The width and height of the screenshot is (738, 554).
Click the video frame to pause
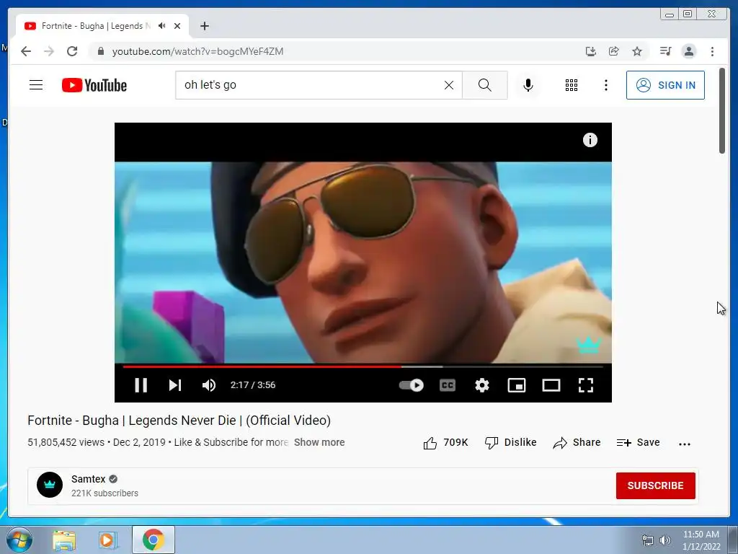coord(363,263)
